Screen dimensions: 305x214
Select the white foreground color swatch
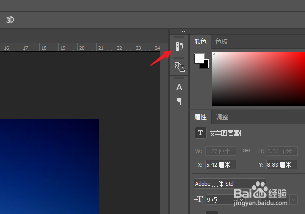click(199, 59)
